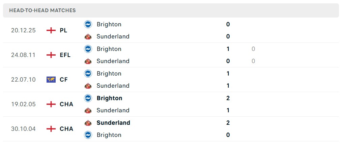Click the Head-to-Head Matches header

pos(42,10)
